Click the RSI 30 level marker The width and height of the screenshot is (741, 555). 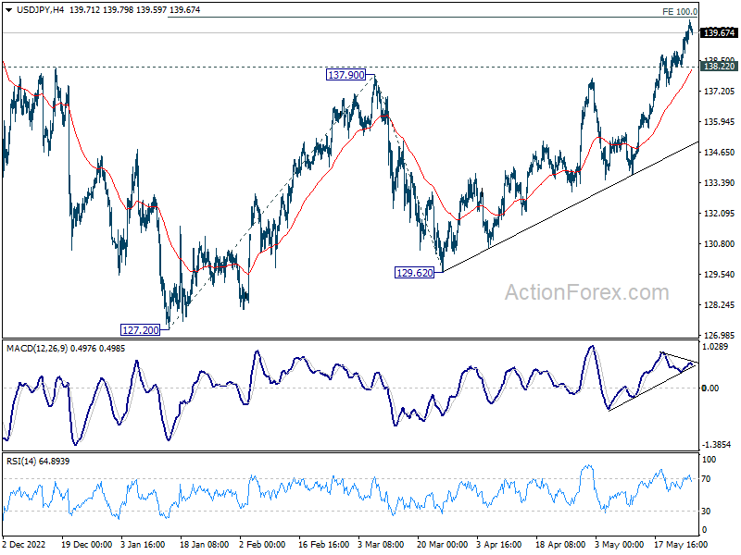[x=706, y=512]
